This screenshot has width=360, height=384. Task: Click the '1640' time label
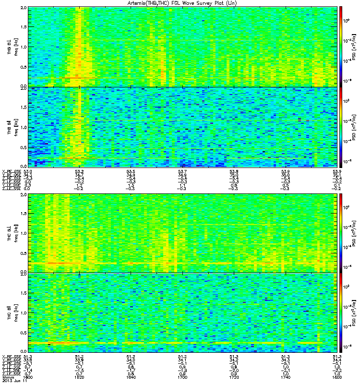(x=131, y=377)
